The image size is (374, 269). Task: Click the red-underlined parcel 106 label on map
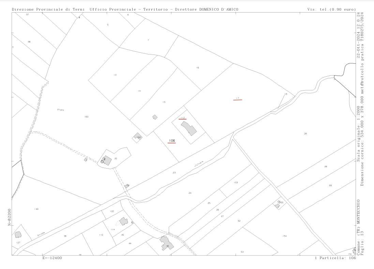(172, 140)
